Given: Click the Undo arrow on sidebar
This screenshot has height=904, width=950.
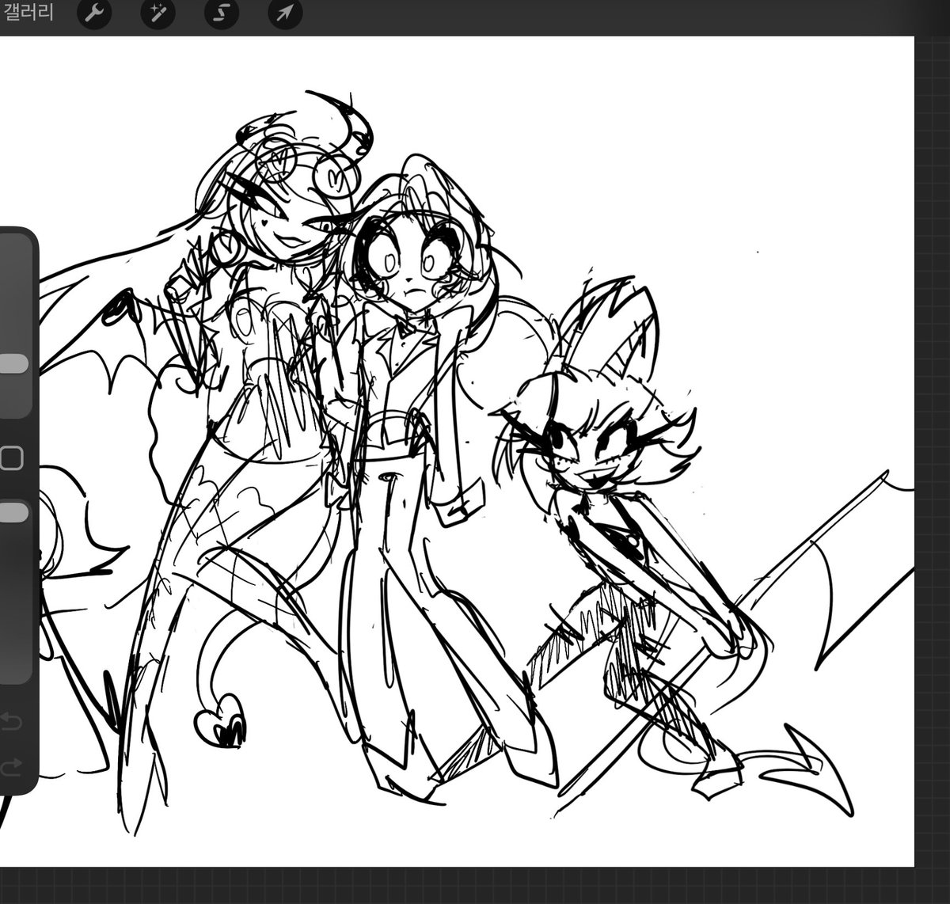Looking at the screenshot, I should point(11,722).
